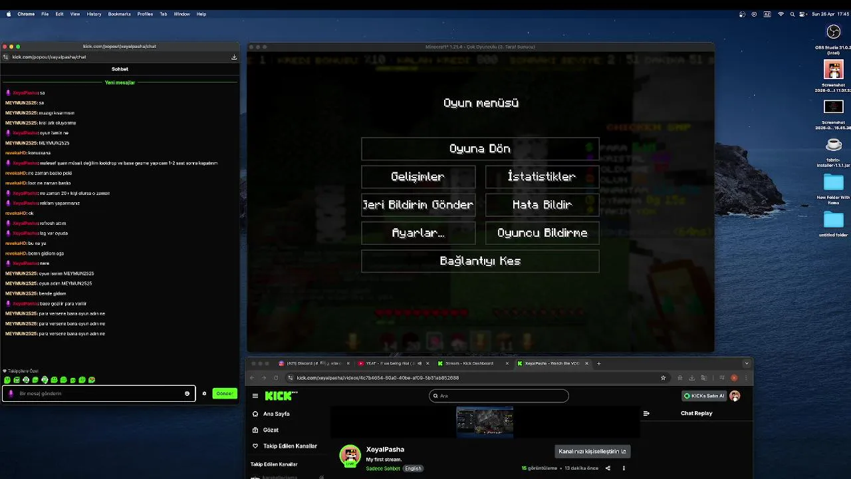This screenshot has width=851, height=479.
Task: Open the profile avatar menu on Kick
Action: pyautogui.click(x=735, y=396)
